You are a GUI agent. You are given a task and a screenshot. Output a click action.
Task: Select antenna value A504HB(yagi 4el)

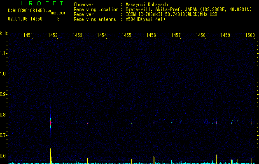145,19
